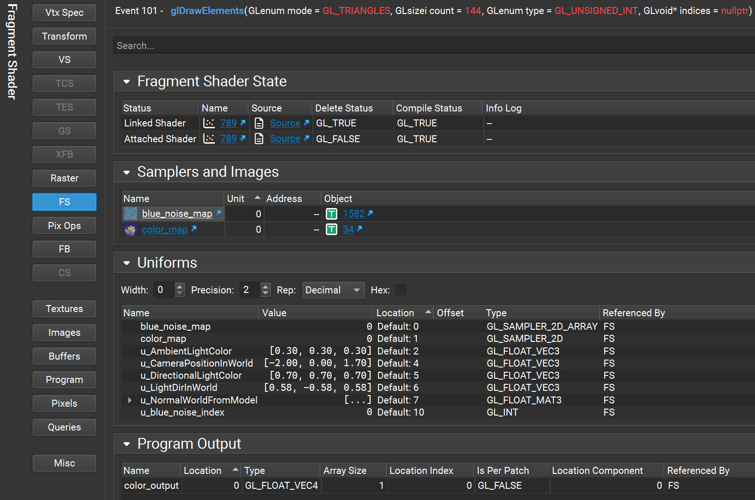Open the Linked Shader Source link
The height and width of the screenshot is (500, 755).
coord(285,123)
